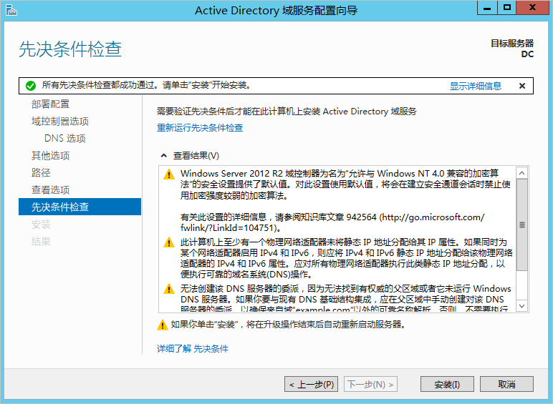Open the 路径 step

pos(41,173)
